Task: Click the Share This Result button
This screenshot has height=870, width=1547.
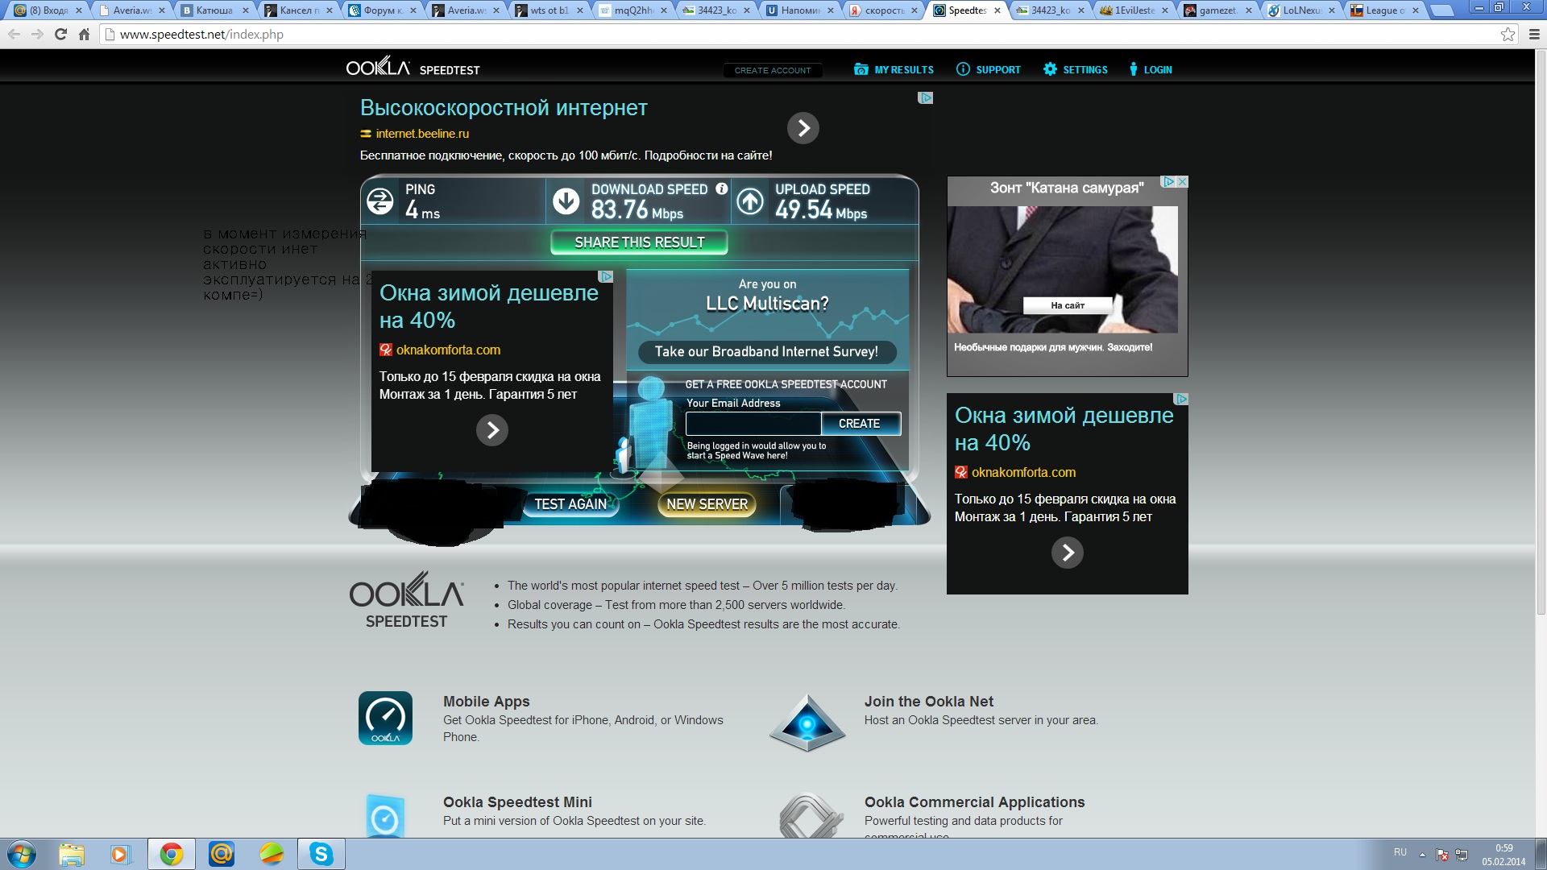Action: click(639, 242)
